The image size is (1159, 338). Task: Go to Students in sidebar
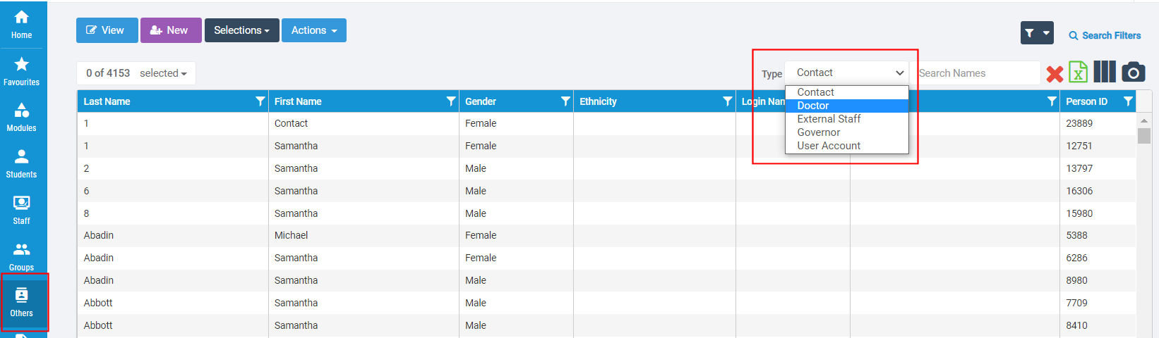pyautogui.click(x=21, y=163)
